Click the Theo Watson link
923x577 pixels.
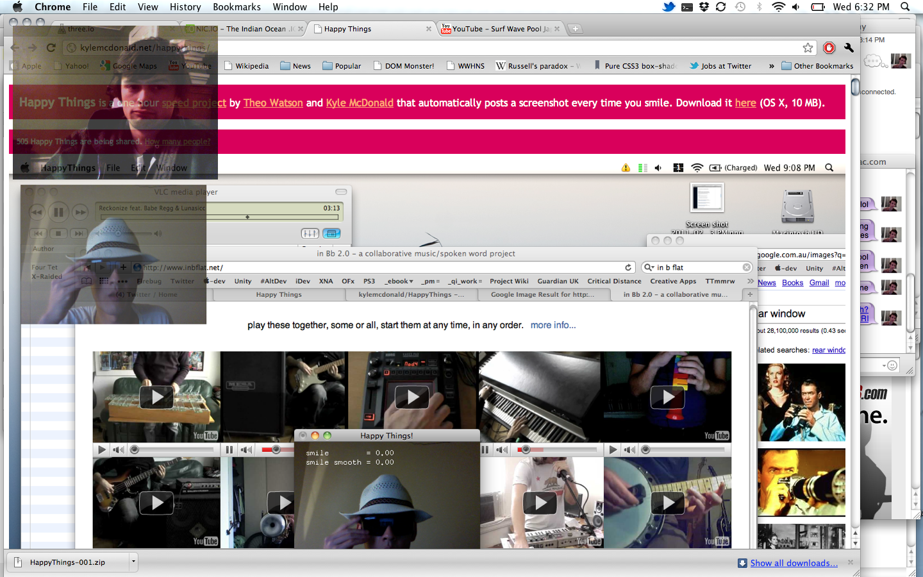(x=273, y=103)
